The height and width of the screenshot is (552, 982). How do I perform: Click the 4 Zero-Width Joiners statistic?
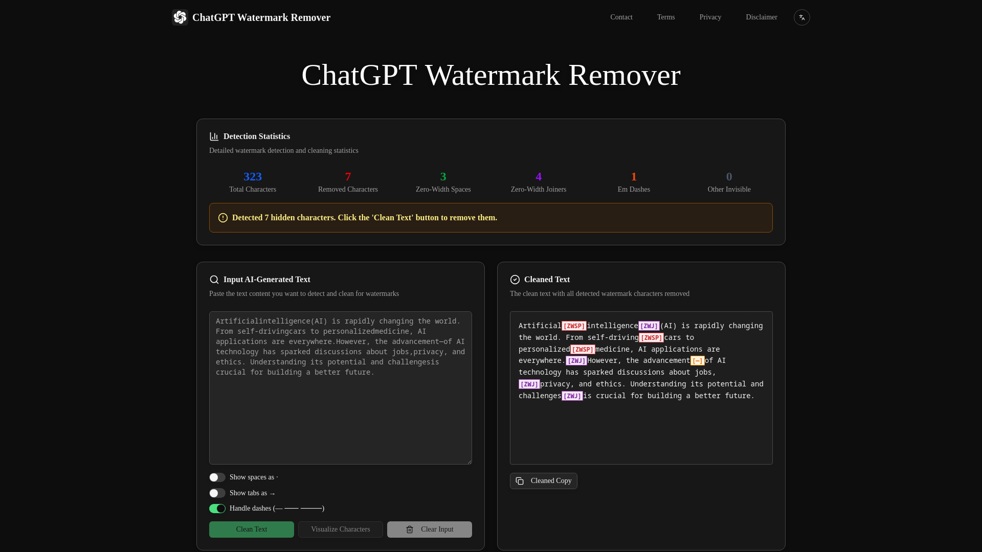[x=539, y=182]
